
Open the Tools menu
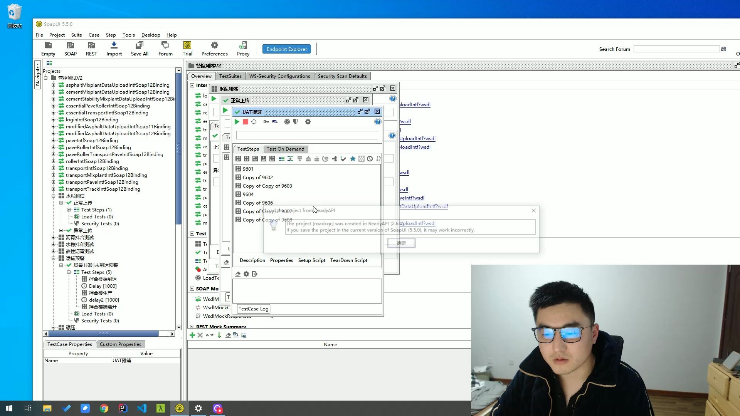click(x=128, y=35)
